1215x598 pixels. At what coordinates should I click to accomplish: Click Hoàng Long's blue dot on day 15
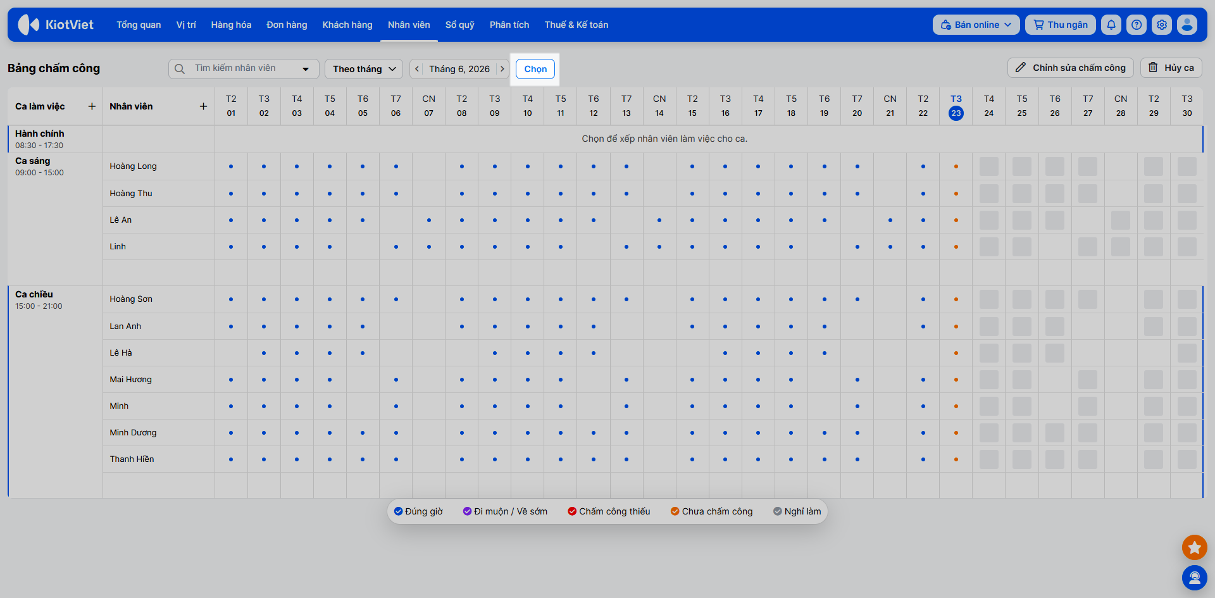(692, 166)
